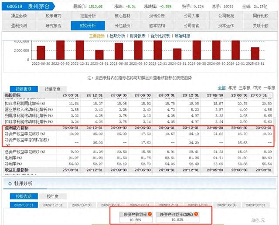Open the 经营分析 tab
Viewport: 279px width, 225px height.
(88, 16)
